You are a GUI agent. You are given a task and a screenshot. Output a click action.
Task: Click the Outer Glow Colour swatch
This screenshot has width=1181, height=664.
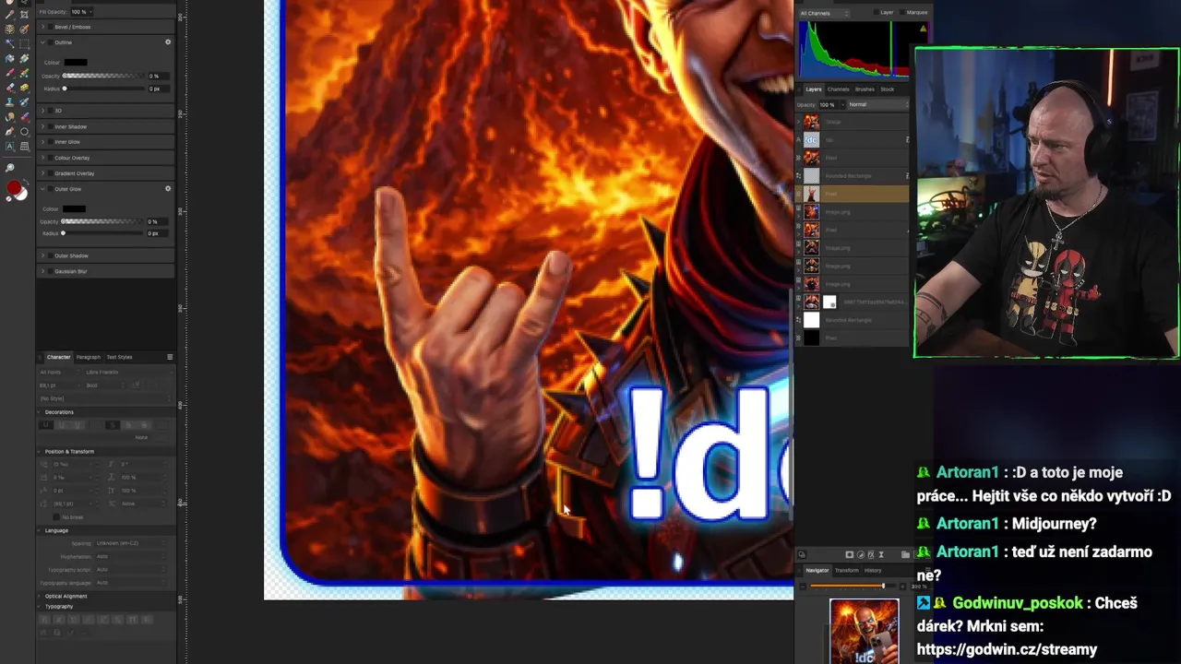point(74,208)
